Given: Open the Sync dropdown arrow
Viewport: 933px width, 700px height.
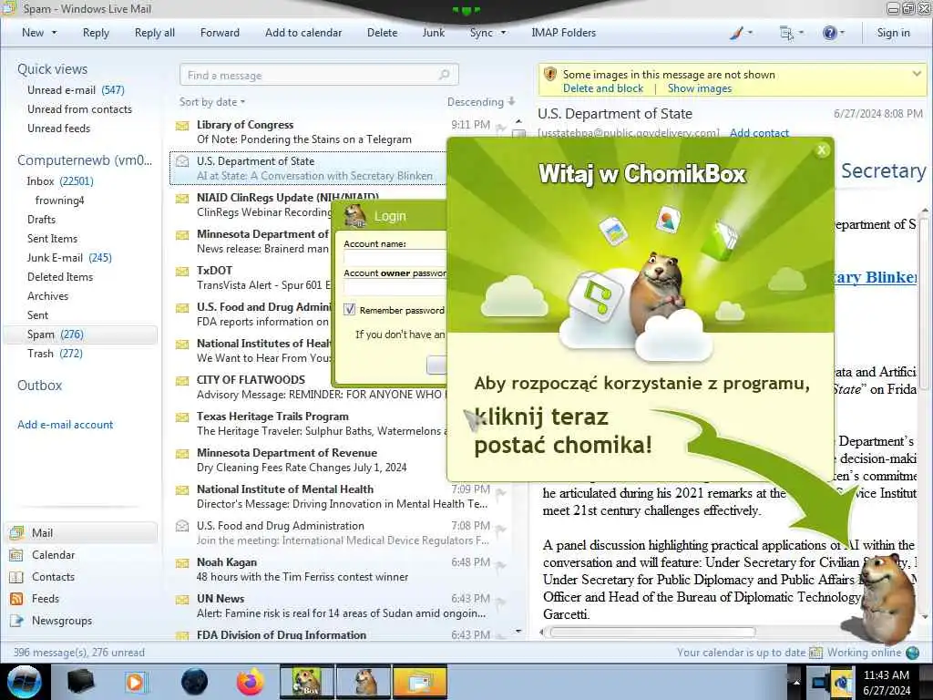Looking at the screenshot, I should point(503,33).
